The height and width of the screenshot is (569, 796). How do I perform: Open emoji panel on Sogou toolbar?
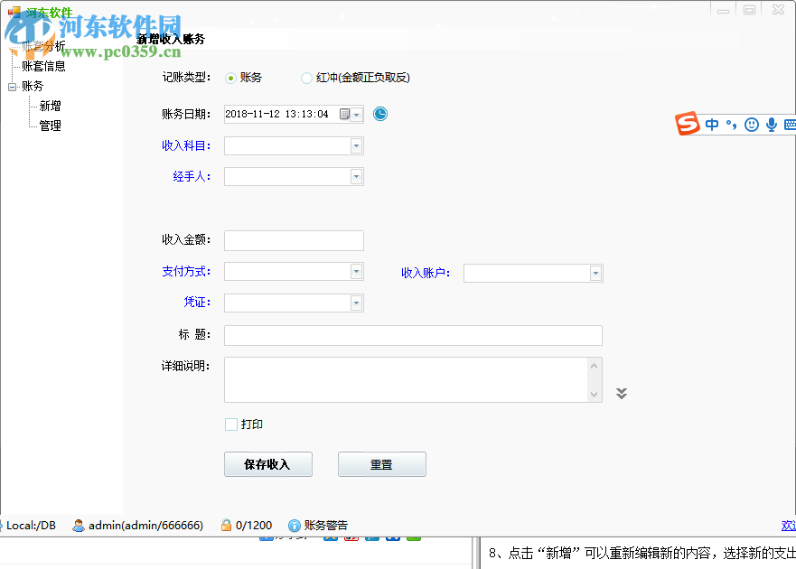click(x=752, y=125)
